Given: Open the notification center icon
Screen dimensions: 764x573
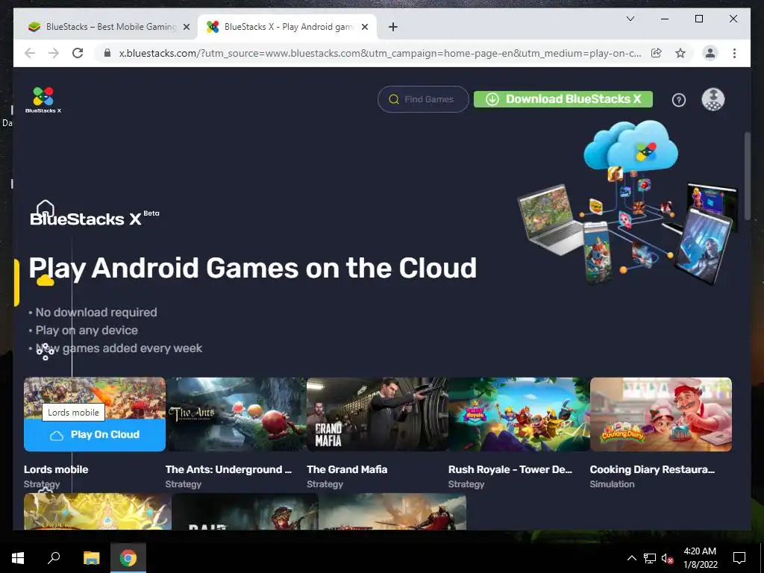Looking at the screenshot, I should pos(739,558).
